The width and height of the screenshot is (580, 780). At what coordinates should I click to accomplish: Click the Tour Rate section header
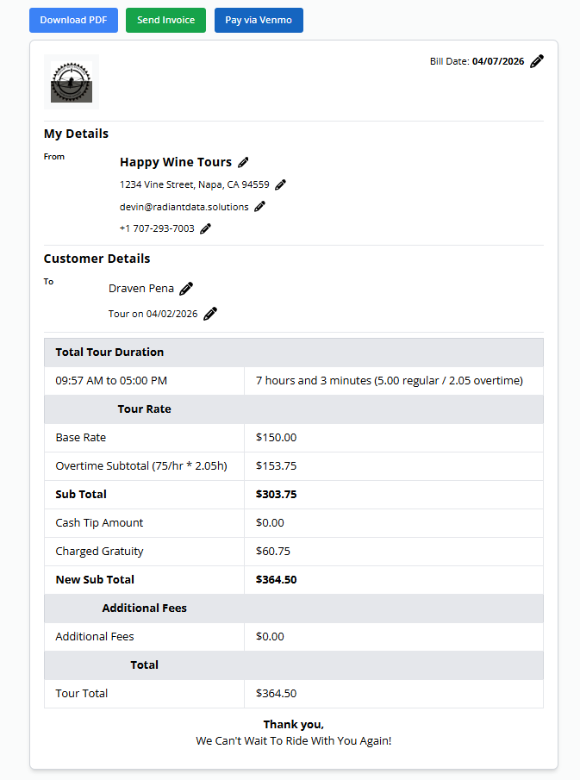click(294, 409)
